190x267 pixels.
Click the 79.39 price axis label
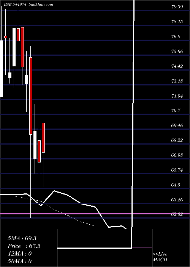click(x=177, y=7)
